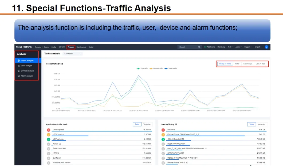Select Nearly 24 hours time range
The image size is (283, 168).
click(x=225, y=64)
